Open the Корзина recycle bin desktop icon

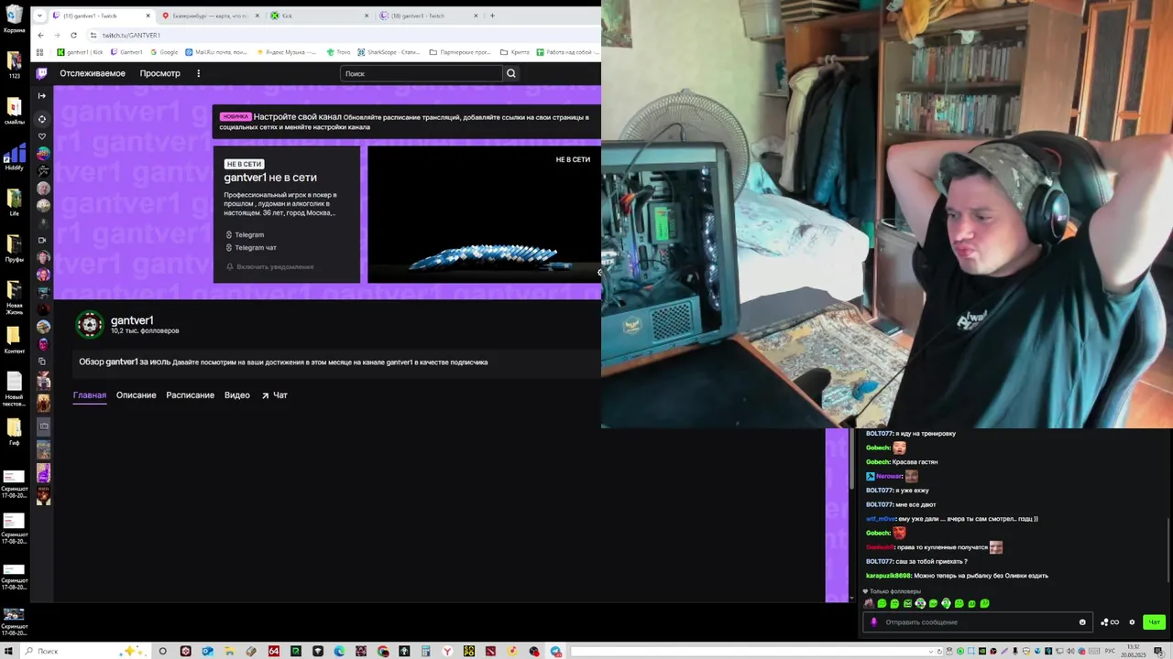point(14,20)
